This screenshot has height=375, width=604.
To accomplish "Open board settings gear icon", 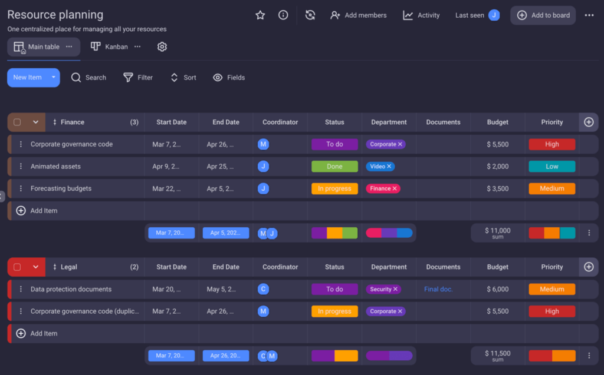I will (x=162, y=47).
